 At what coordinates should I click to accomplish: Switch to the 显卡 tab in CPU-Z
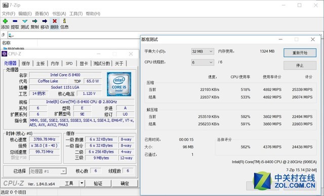(84, 64)
